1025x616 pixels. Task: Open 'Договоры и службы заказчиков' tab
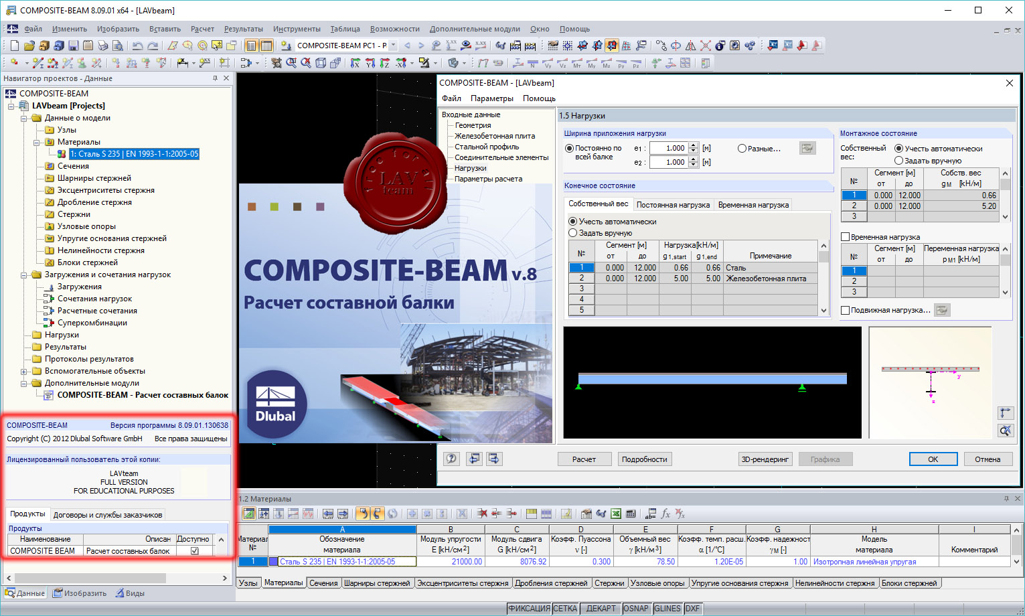(108, 515)
